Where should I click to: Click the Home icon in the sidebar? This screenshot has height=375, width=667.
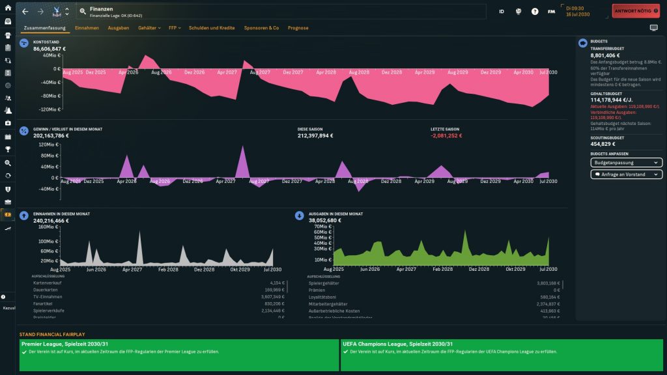[8, 11]
